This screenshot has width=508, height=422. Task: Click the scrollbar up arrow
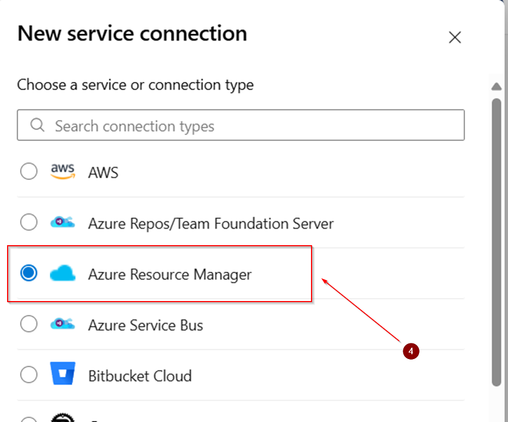pos(497,86)
